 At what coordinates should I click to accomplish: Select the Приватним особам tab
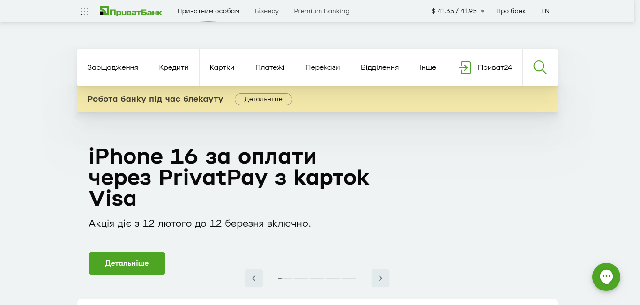click(208, 11)
